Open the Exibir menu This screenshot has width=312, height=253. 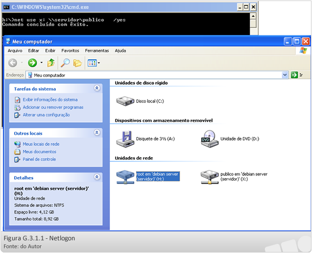coord(50,51)
